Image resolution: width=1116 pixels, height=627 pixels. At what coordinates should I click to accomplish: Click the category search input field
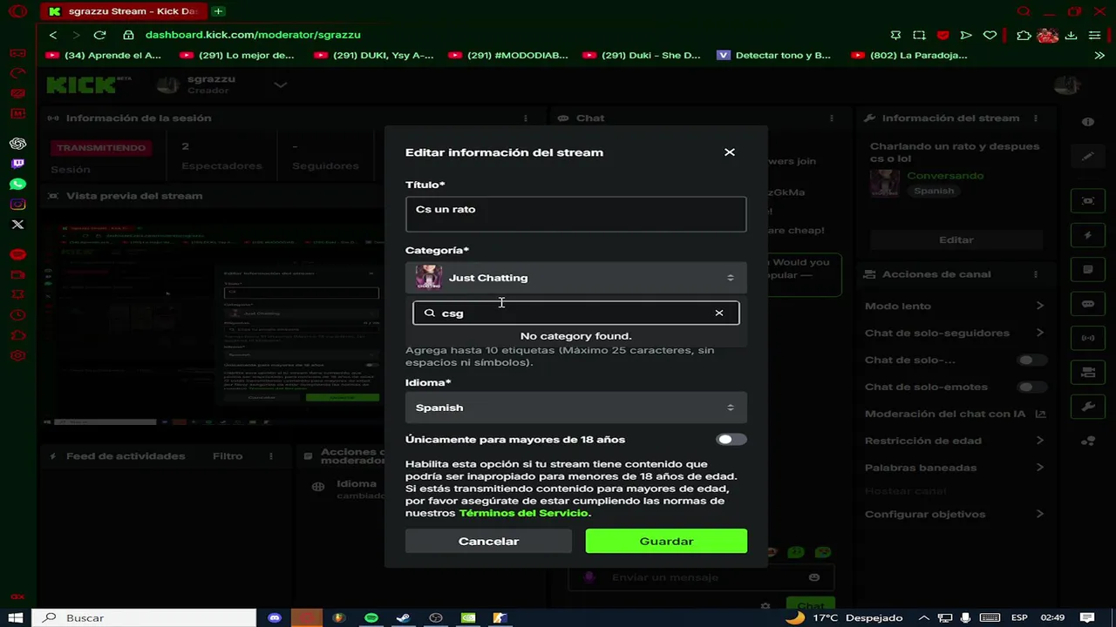576,313
